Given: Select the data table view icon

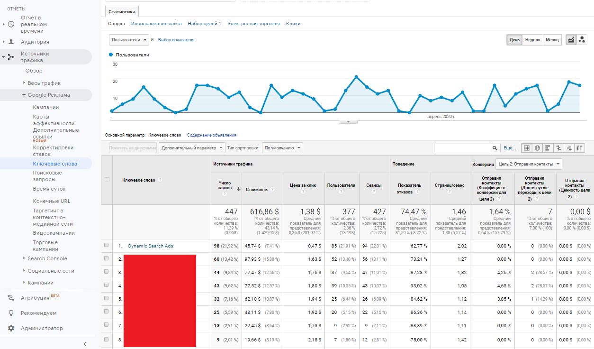Looking at the screenshot, I should pyautogui.click(x=526, y=148).
